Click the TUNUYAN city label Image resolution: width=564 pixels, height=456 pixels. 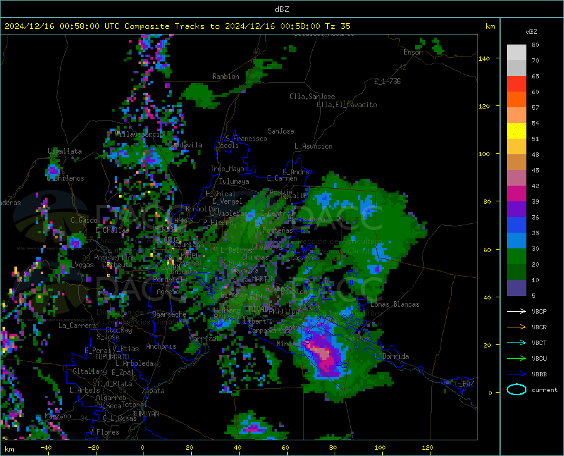145,414
